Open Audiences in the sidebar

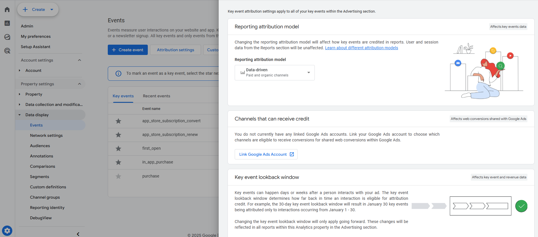pyautogui.click(x=40, y=146)
